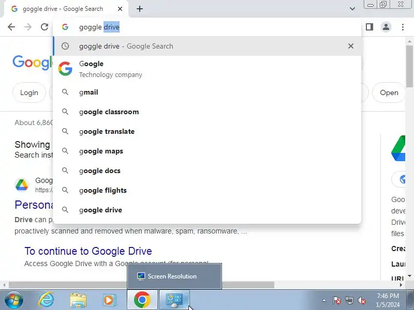
Task: Click the forward navigation arrow
Action: (28, 27)
